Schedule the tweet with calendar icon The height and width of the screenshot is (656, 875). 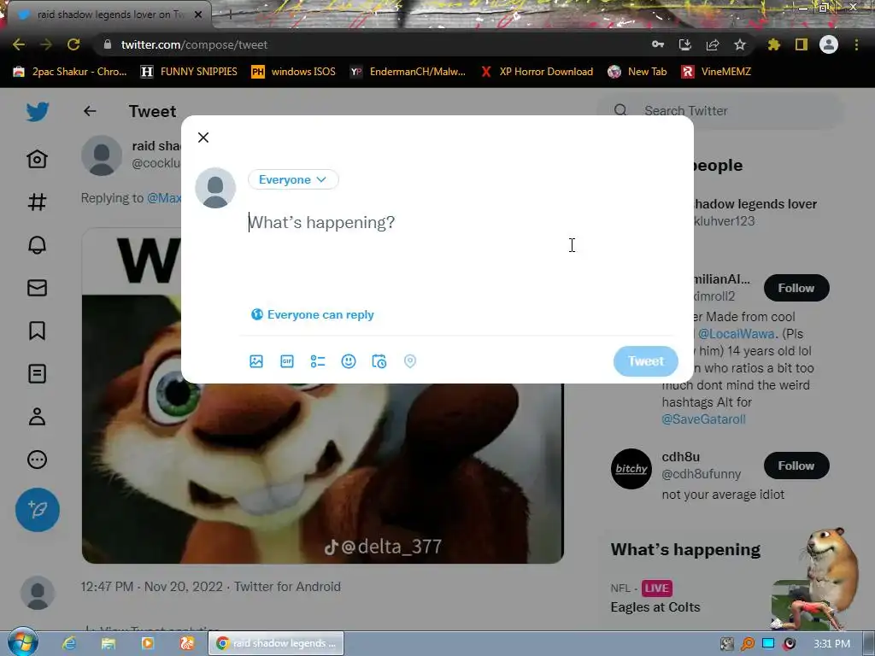(x=379, y=361)
